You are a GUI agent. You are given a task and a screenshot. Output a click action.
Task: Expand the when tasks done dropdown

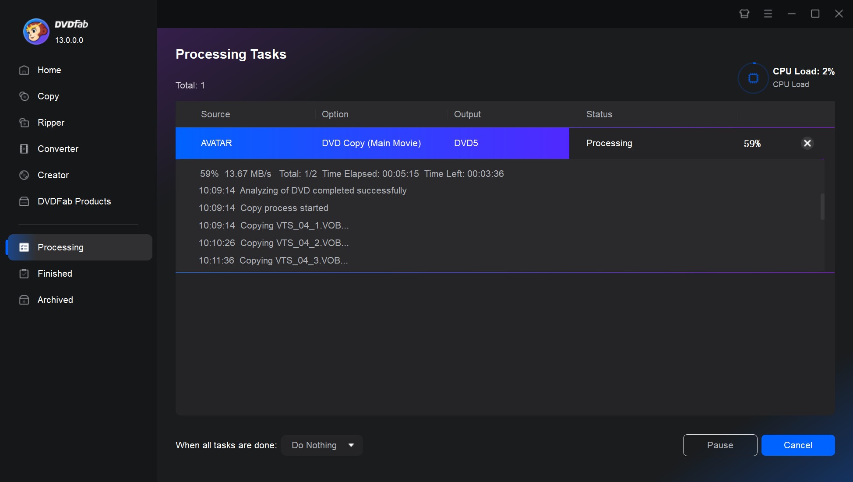click(x=352, y=445)
